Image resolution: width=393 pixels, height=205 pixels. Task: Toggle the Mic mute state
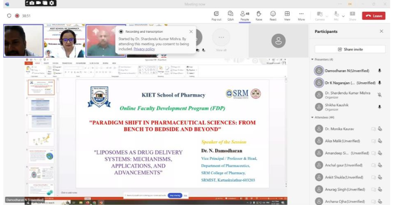[x=336, y=16]
